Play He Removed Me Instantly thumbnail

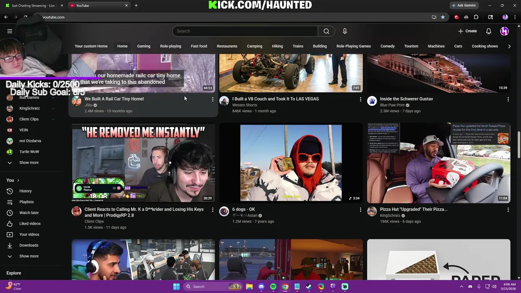click(x=143, y=163)
